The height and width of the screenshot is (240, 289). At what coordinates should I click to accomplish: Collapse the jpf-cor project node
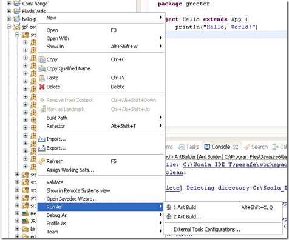click(x=8, y=27)
